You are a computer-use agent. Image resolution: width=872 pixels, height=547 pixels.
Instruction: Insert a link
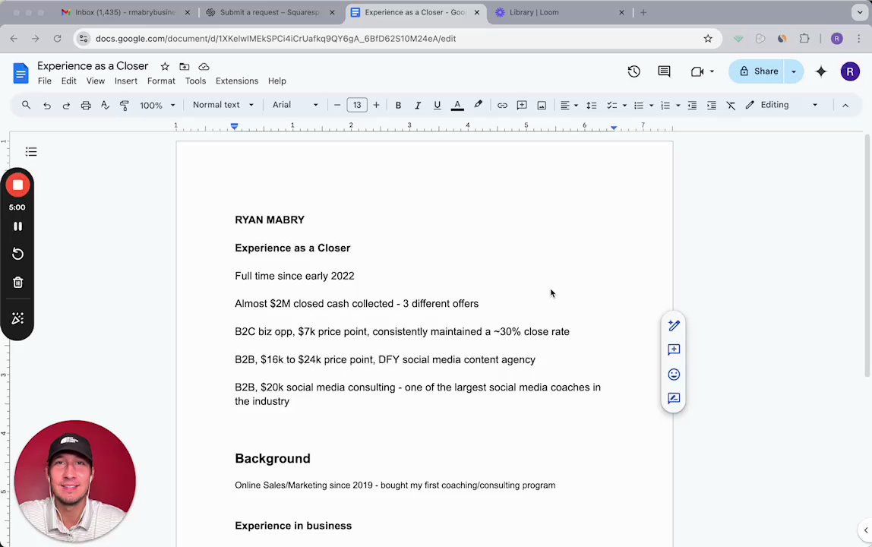pyautogui.click(x=502, y=105)
